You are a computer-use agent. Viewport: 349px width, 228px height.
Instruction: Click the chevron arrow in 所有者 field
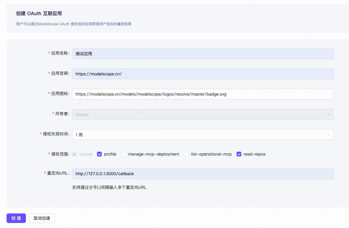(329, 114)
